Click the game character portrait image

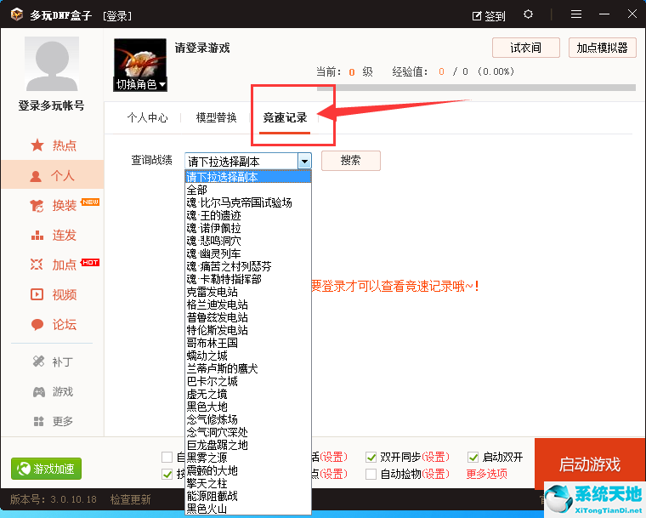pos(140,58)
